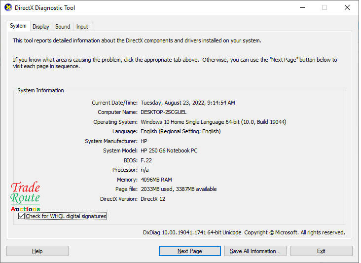Click the 4096MB RAM memory value

(156, 180)
